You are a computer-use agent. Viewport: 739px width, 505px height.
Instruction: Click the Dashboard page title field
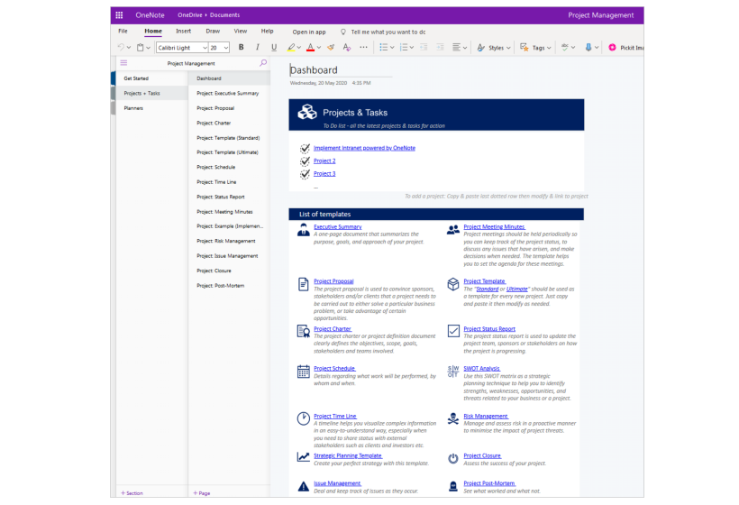tap(341, 70)
